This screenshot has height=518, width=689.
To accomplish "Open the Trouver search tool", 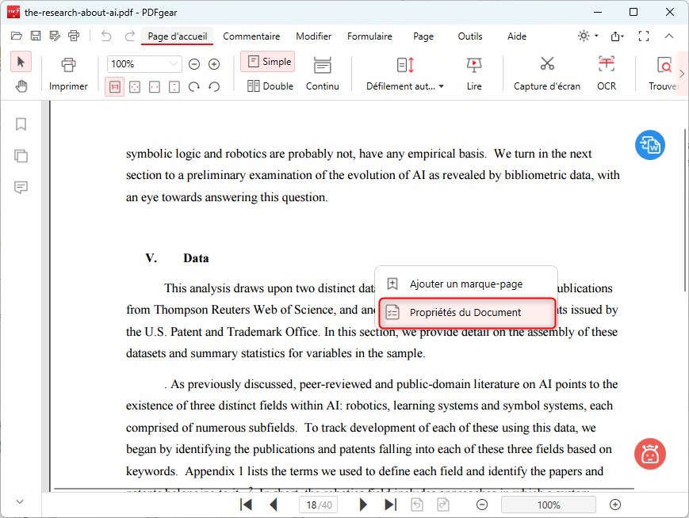I will coord(663,74).
